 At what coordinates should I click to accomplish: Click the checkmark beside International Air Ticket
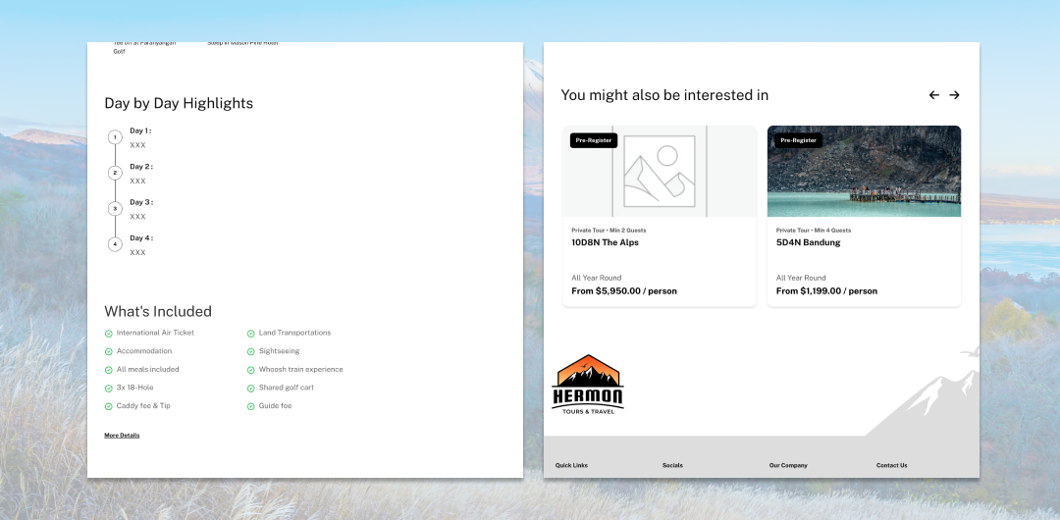(x=109, y=334)
